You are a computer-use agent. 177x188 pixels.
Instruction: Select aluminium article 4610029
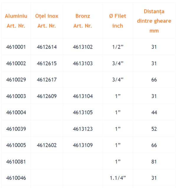(16, 80)
